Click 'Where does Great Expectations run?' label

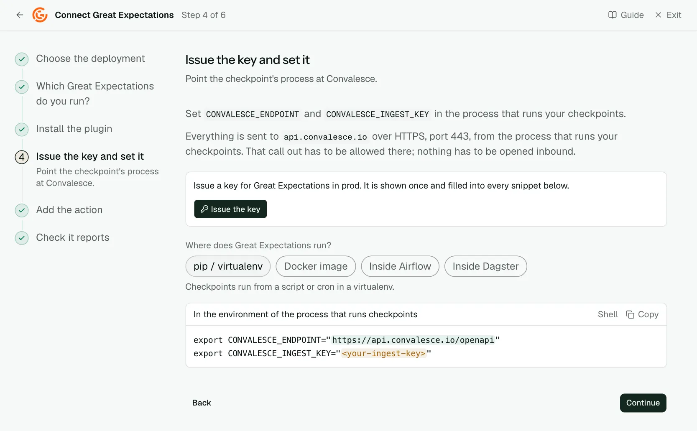coord(258,245)
